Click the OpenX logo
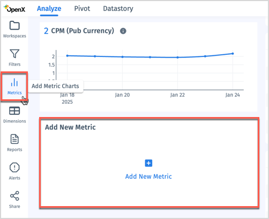This screenshot has height=219, width=269. pyautogui.click(x=15, y=9)
